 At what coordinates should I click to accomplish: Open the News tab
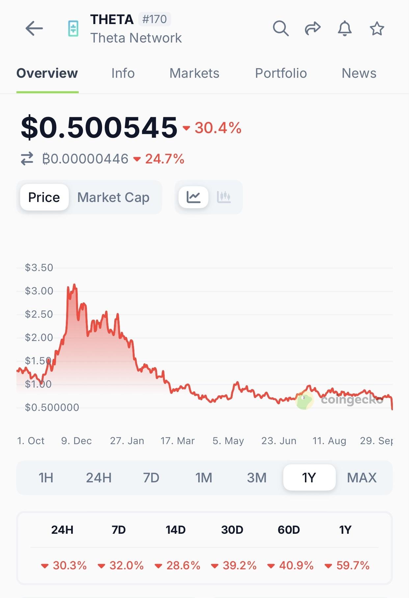pos(359,73)
